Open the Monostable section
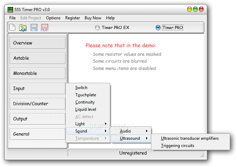The image size is (237, 167). (x=37, y=73)
